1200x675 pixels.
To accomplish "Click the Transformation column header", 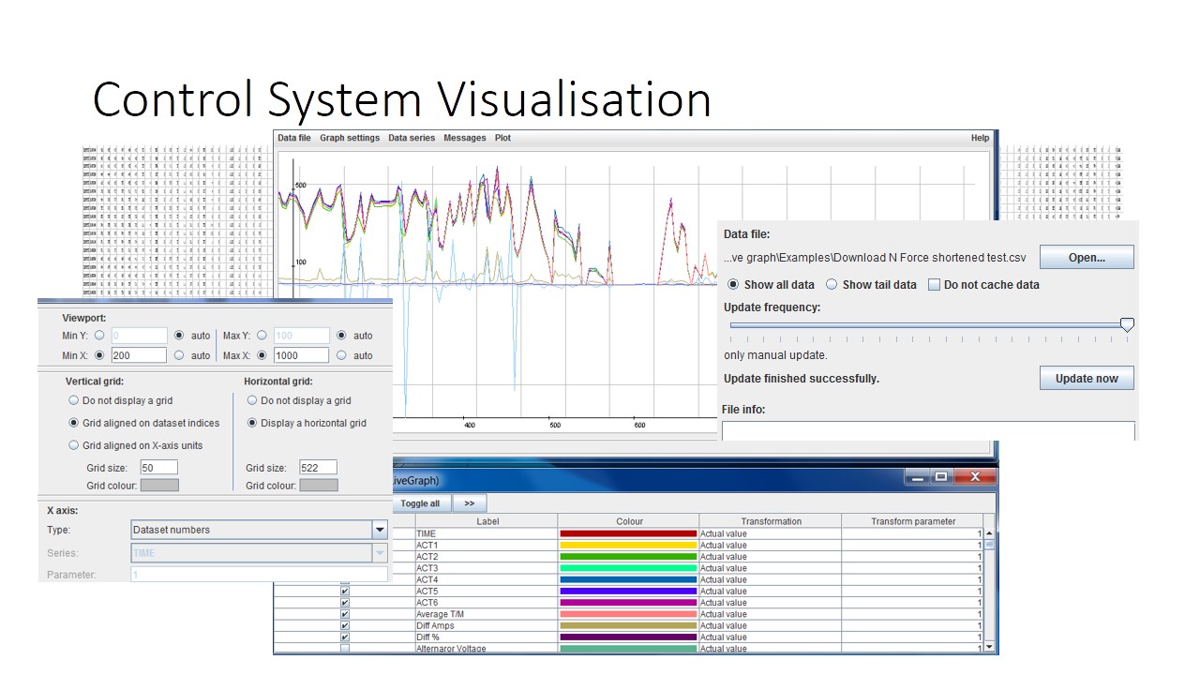I will [x=771, y=521].
